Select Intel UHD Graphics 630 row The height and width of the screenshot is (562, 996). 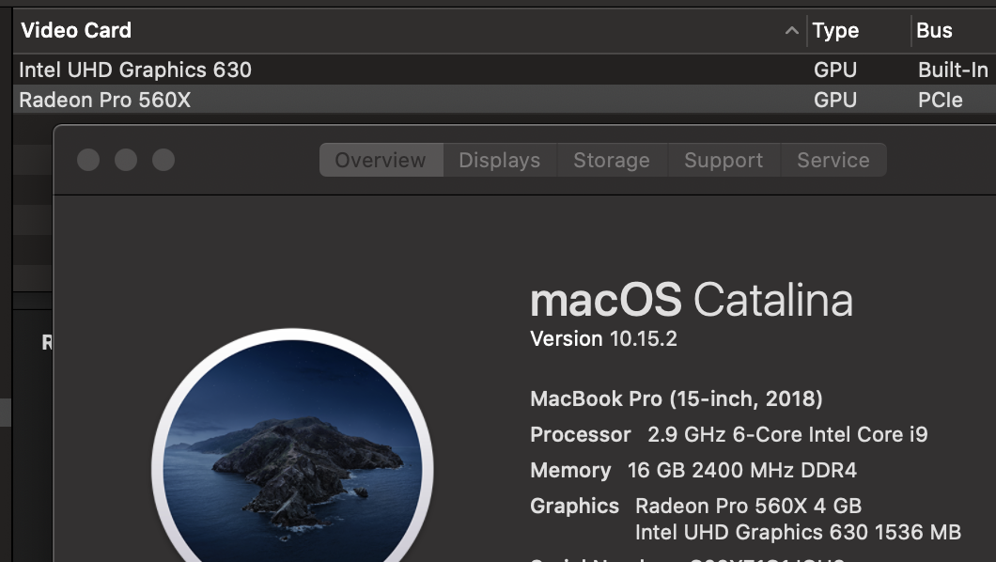coord(505,70)
